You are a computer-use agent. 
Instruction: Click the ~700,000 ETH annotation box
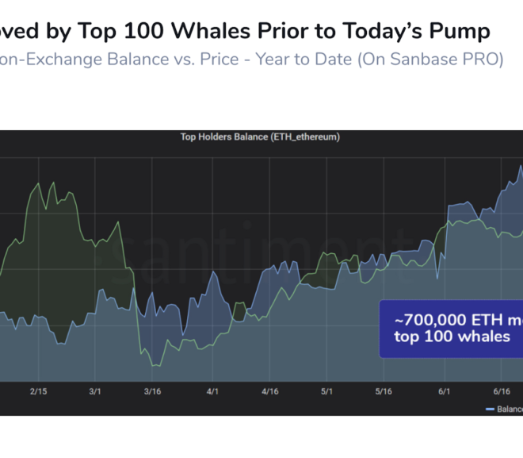coord(452,329)
